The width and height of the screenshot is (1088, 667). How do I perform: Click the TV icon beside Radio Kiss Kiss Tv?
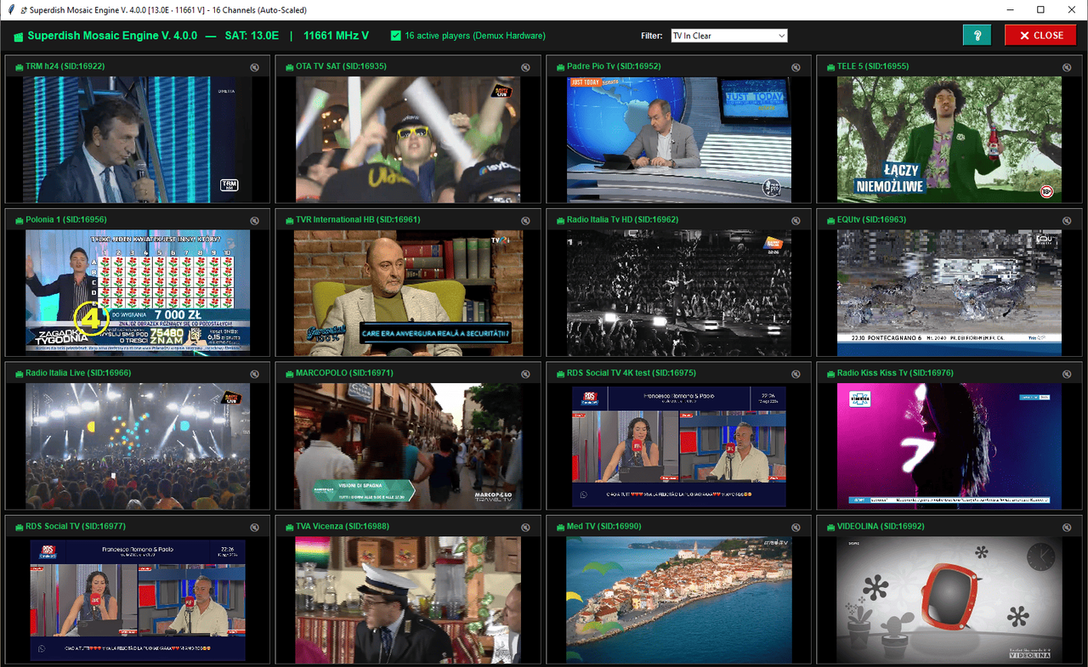830,373
